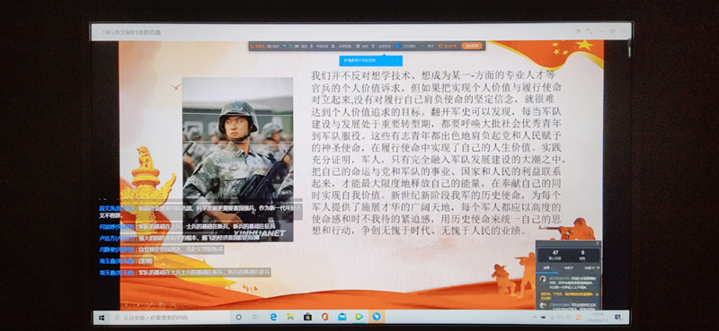This screenshot has height=331, width=719.
Task: Expand the hidden system tray icons chevron
Action: [535, 318]
